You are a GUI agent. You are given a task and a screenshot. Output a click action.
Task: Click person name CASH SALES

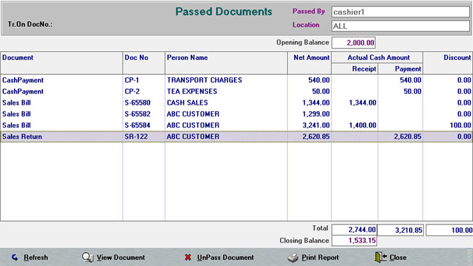click(x=187, y=103)
